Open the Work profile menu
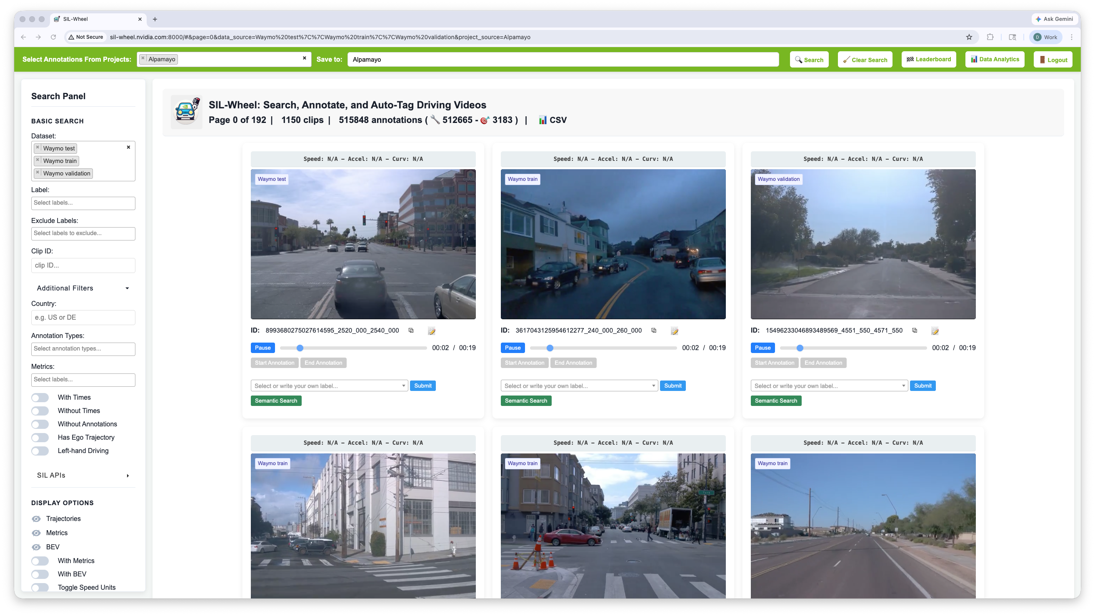Viewport: 1095px width, 616px height. (1046, 37)
